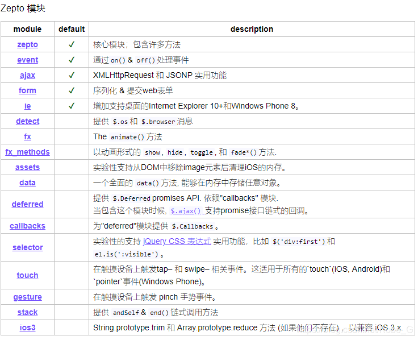Visit the deferred module link
418x340 pixels.
(27, 204)
